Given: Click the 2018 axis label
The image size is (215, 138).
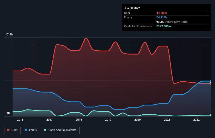Looking at the screenshot, I should (x=79, y=120).
